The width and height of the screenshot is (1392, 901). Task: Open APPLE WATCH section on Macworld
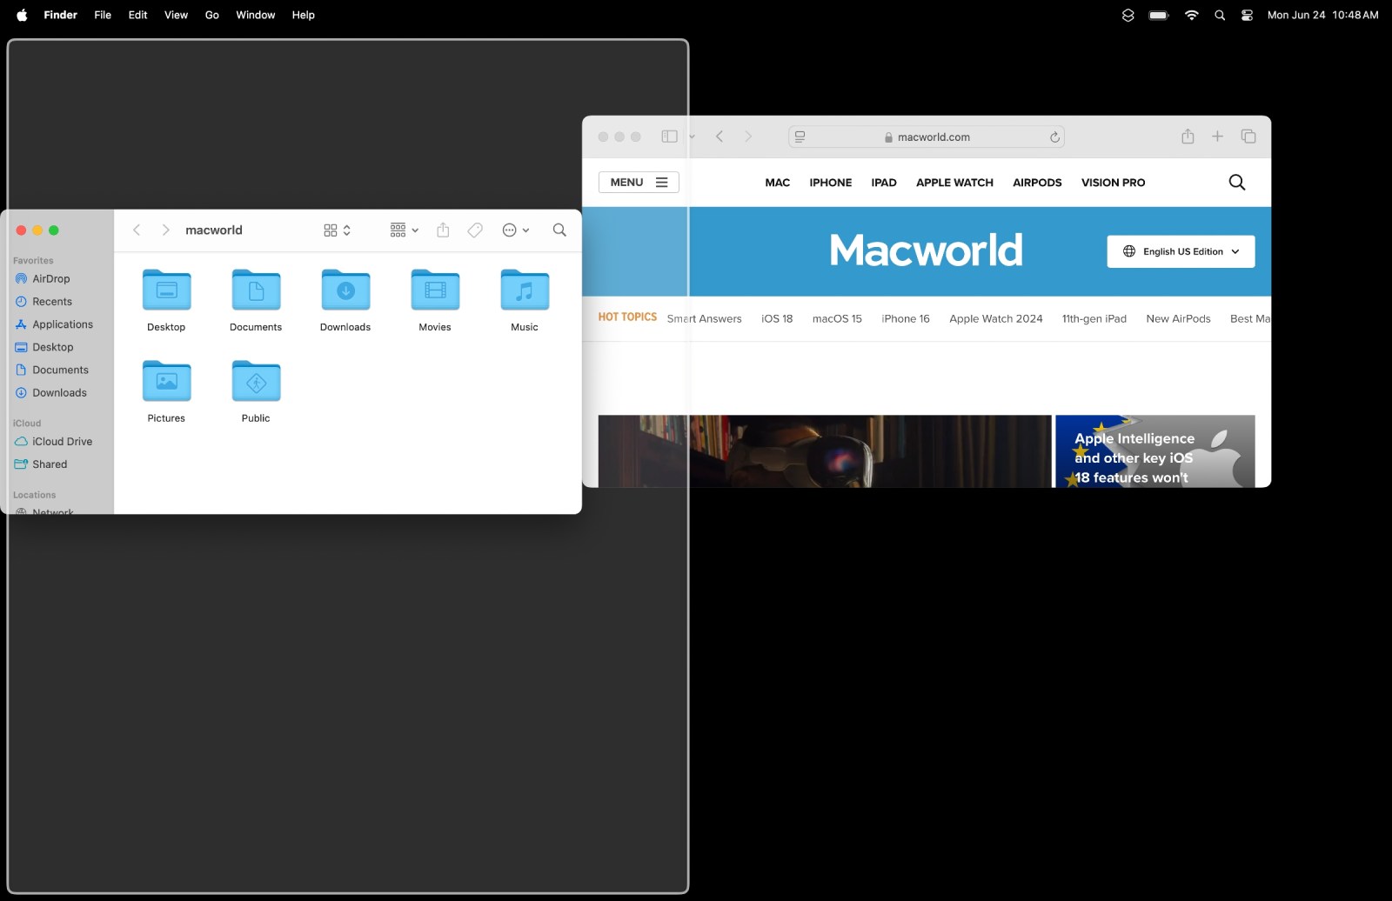point(954,183)
